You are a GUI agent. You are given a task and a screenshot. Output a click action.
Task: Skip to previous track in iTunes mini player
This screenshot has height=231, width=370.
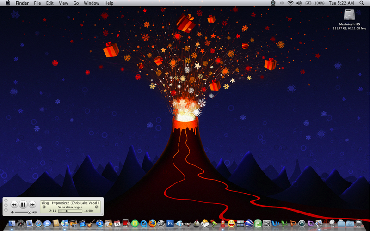14,204
